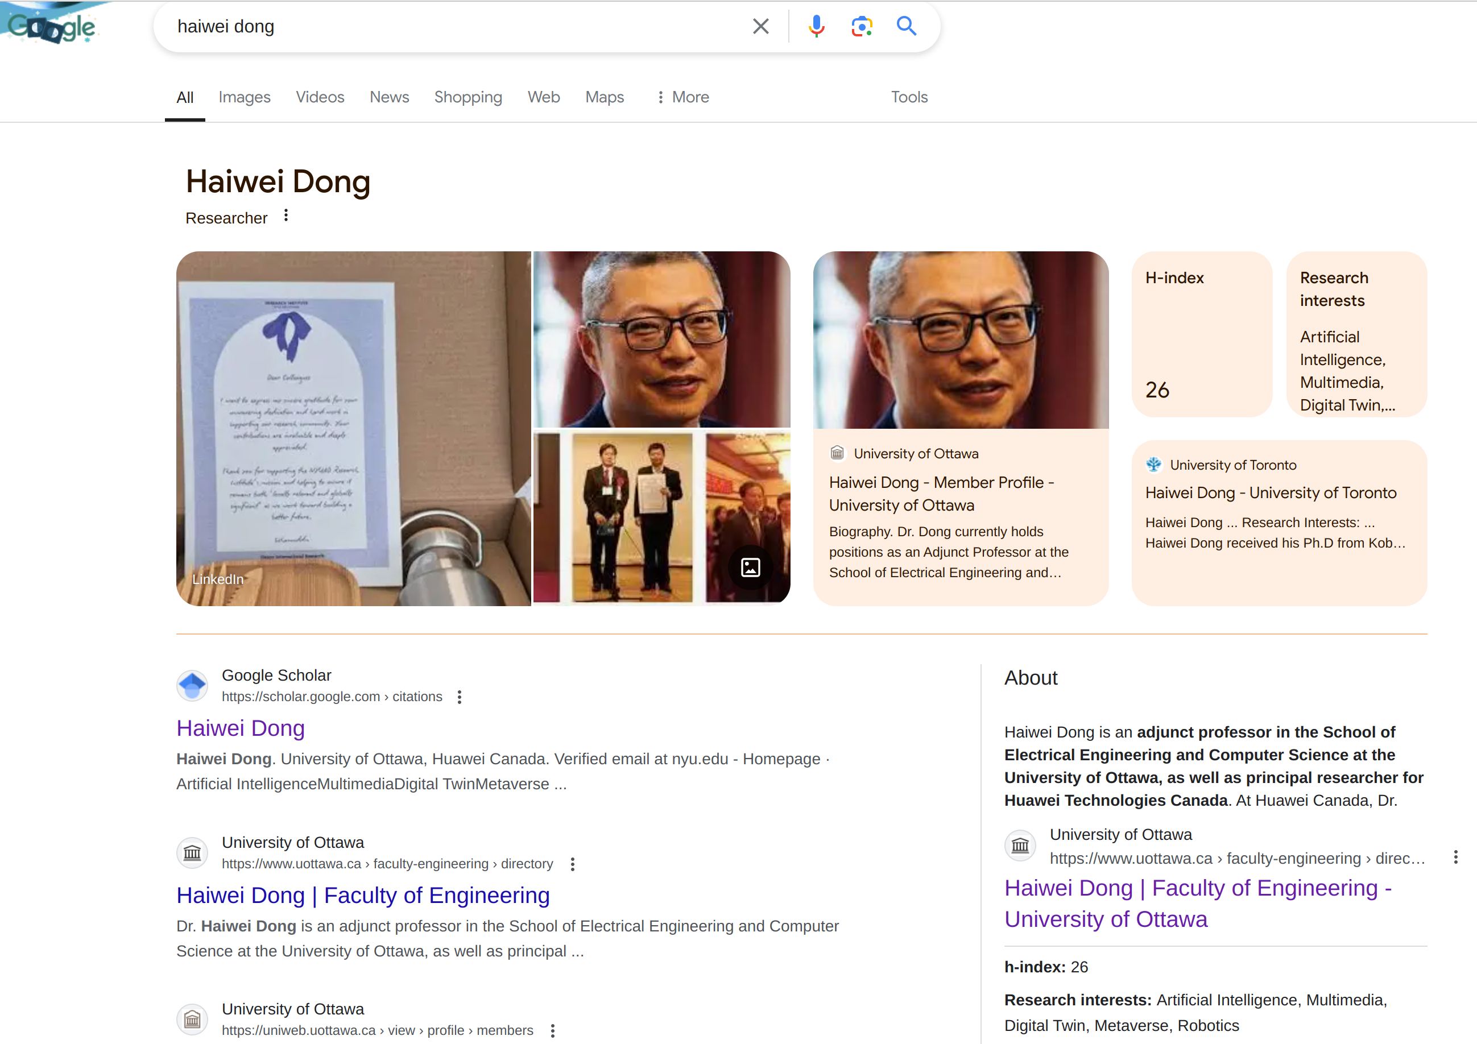Open the Haiwei Dong Google Scholar result

[240, 728]
